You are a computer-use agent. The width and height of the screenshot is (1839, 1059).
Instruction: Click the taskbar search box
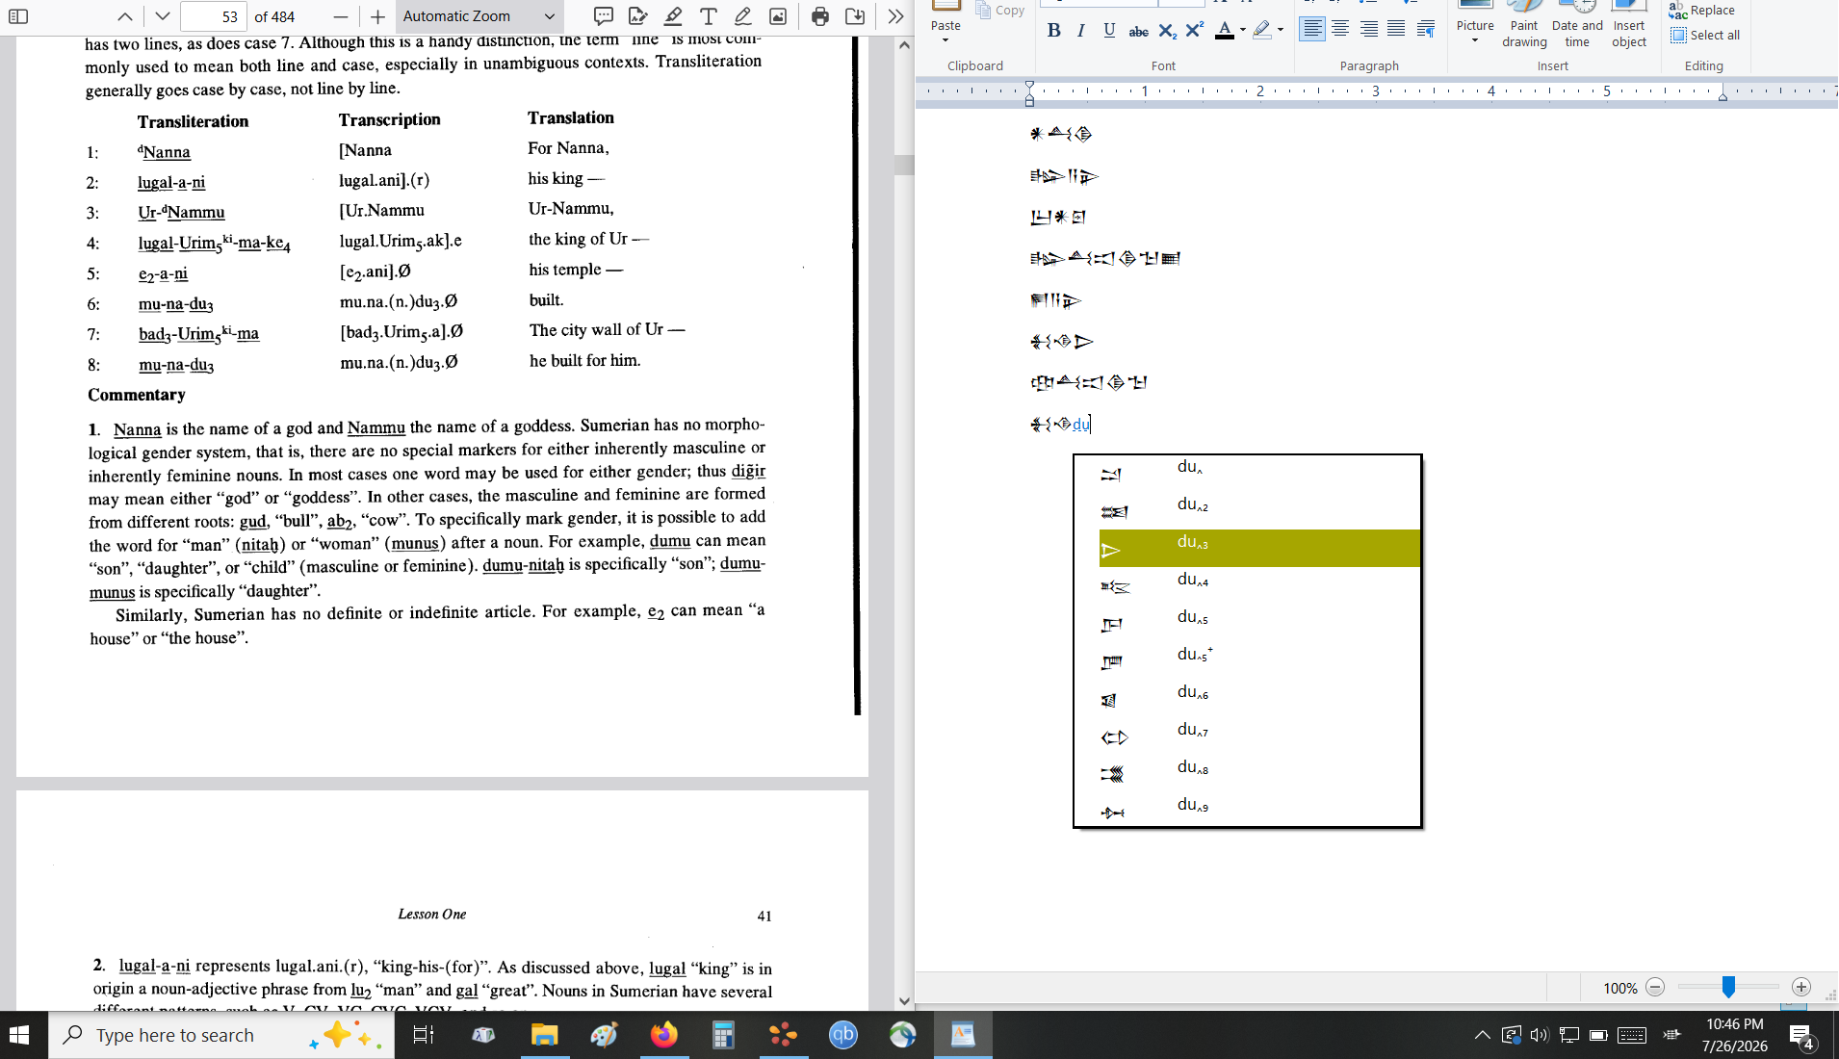pyautogui.click(x=221, y=1035)
